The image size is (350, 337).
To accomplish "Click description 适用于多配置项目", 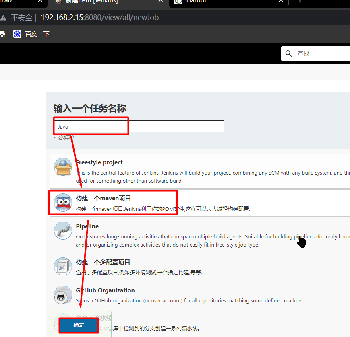I will click(139, 272).
